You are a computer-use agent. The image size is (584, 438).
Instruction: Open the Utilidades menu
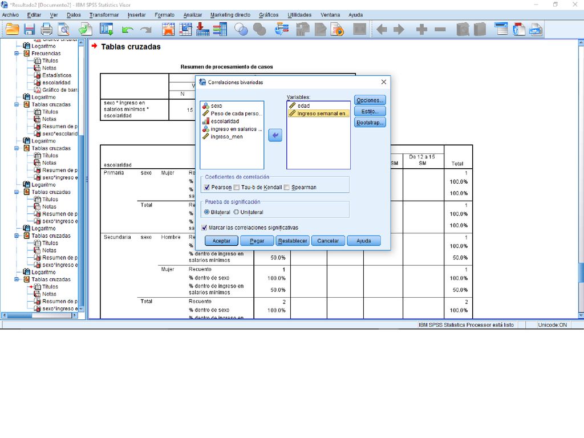click(x=299, y=15)
